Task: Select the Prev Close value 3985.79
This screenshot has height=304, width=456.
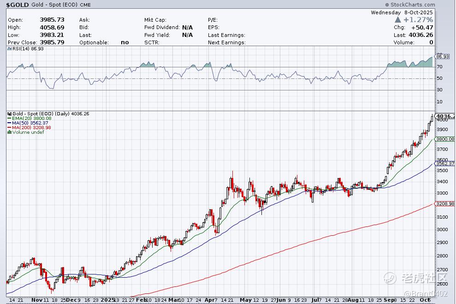Action: coord(52,42)
